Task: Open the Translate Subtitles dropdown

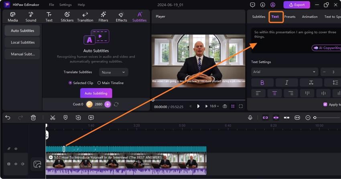Action: (x=114, y=72)
